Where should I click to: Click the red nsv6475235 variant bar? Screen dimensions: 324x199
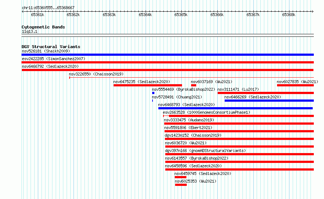tap(148, 85)
